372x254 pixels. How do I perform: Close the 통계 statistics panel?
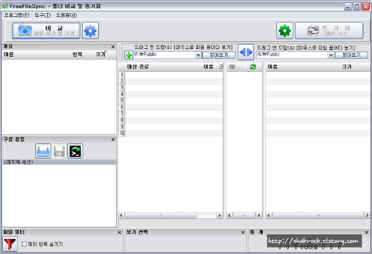[367, 232]
